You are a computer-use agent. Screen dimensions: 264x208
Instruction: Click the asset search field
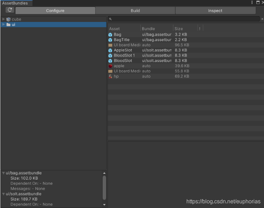[x=184, y=19]
